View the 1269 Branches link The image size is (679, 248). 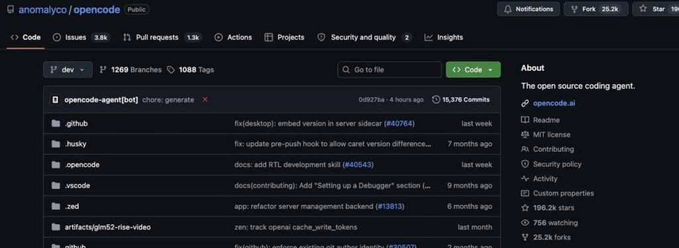pos(131,70)
